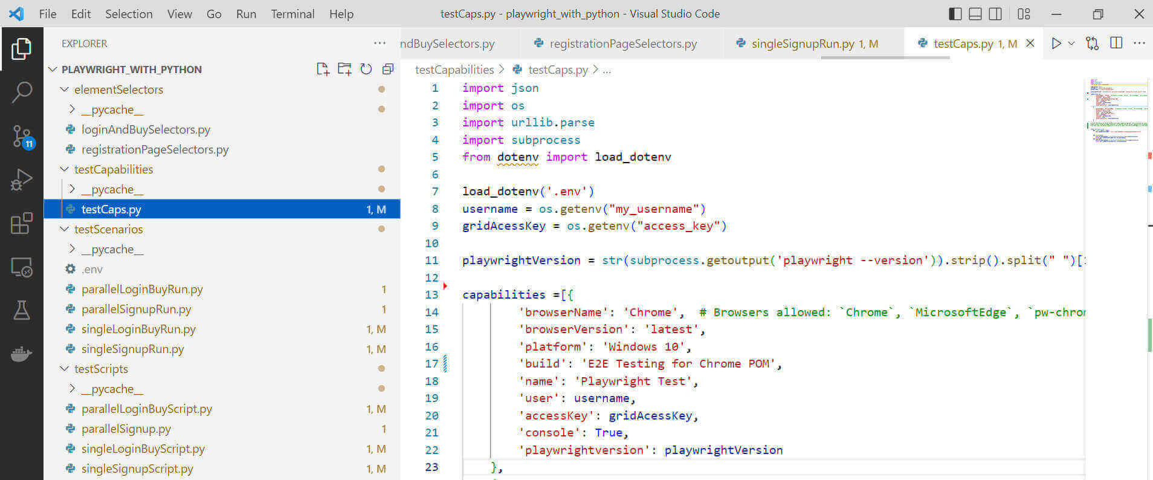Click the New File icon in Explorer
Screen dimensions: 1153x480
pos(323,69)
